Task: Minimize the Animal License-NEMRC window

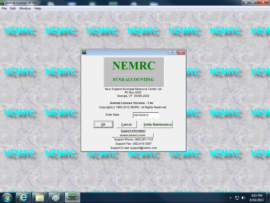Action: tap(246, 2)
